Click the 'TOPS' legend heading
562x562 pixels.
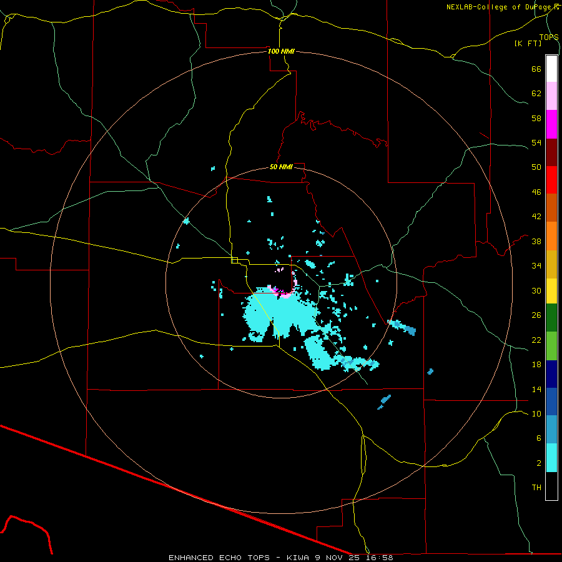click(x=549, y=37)
